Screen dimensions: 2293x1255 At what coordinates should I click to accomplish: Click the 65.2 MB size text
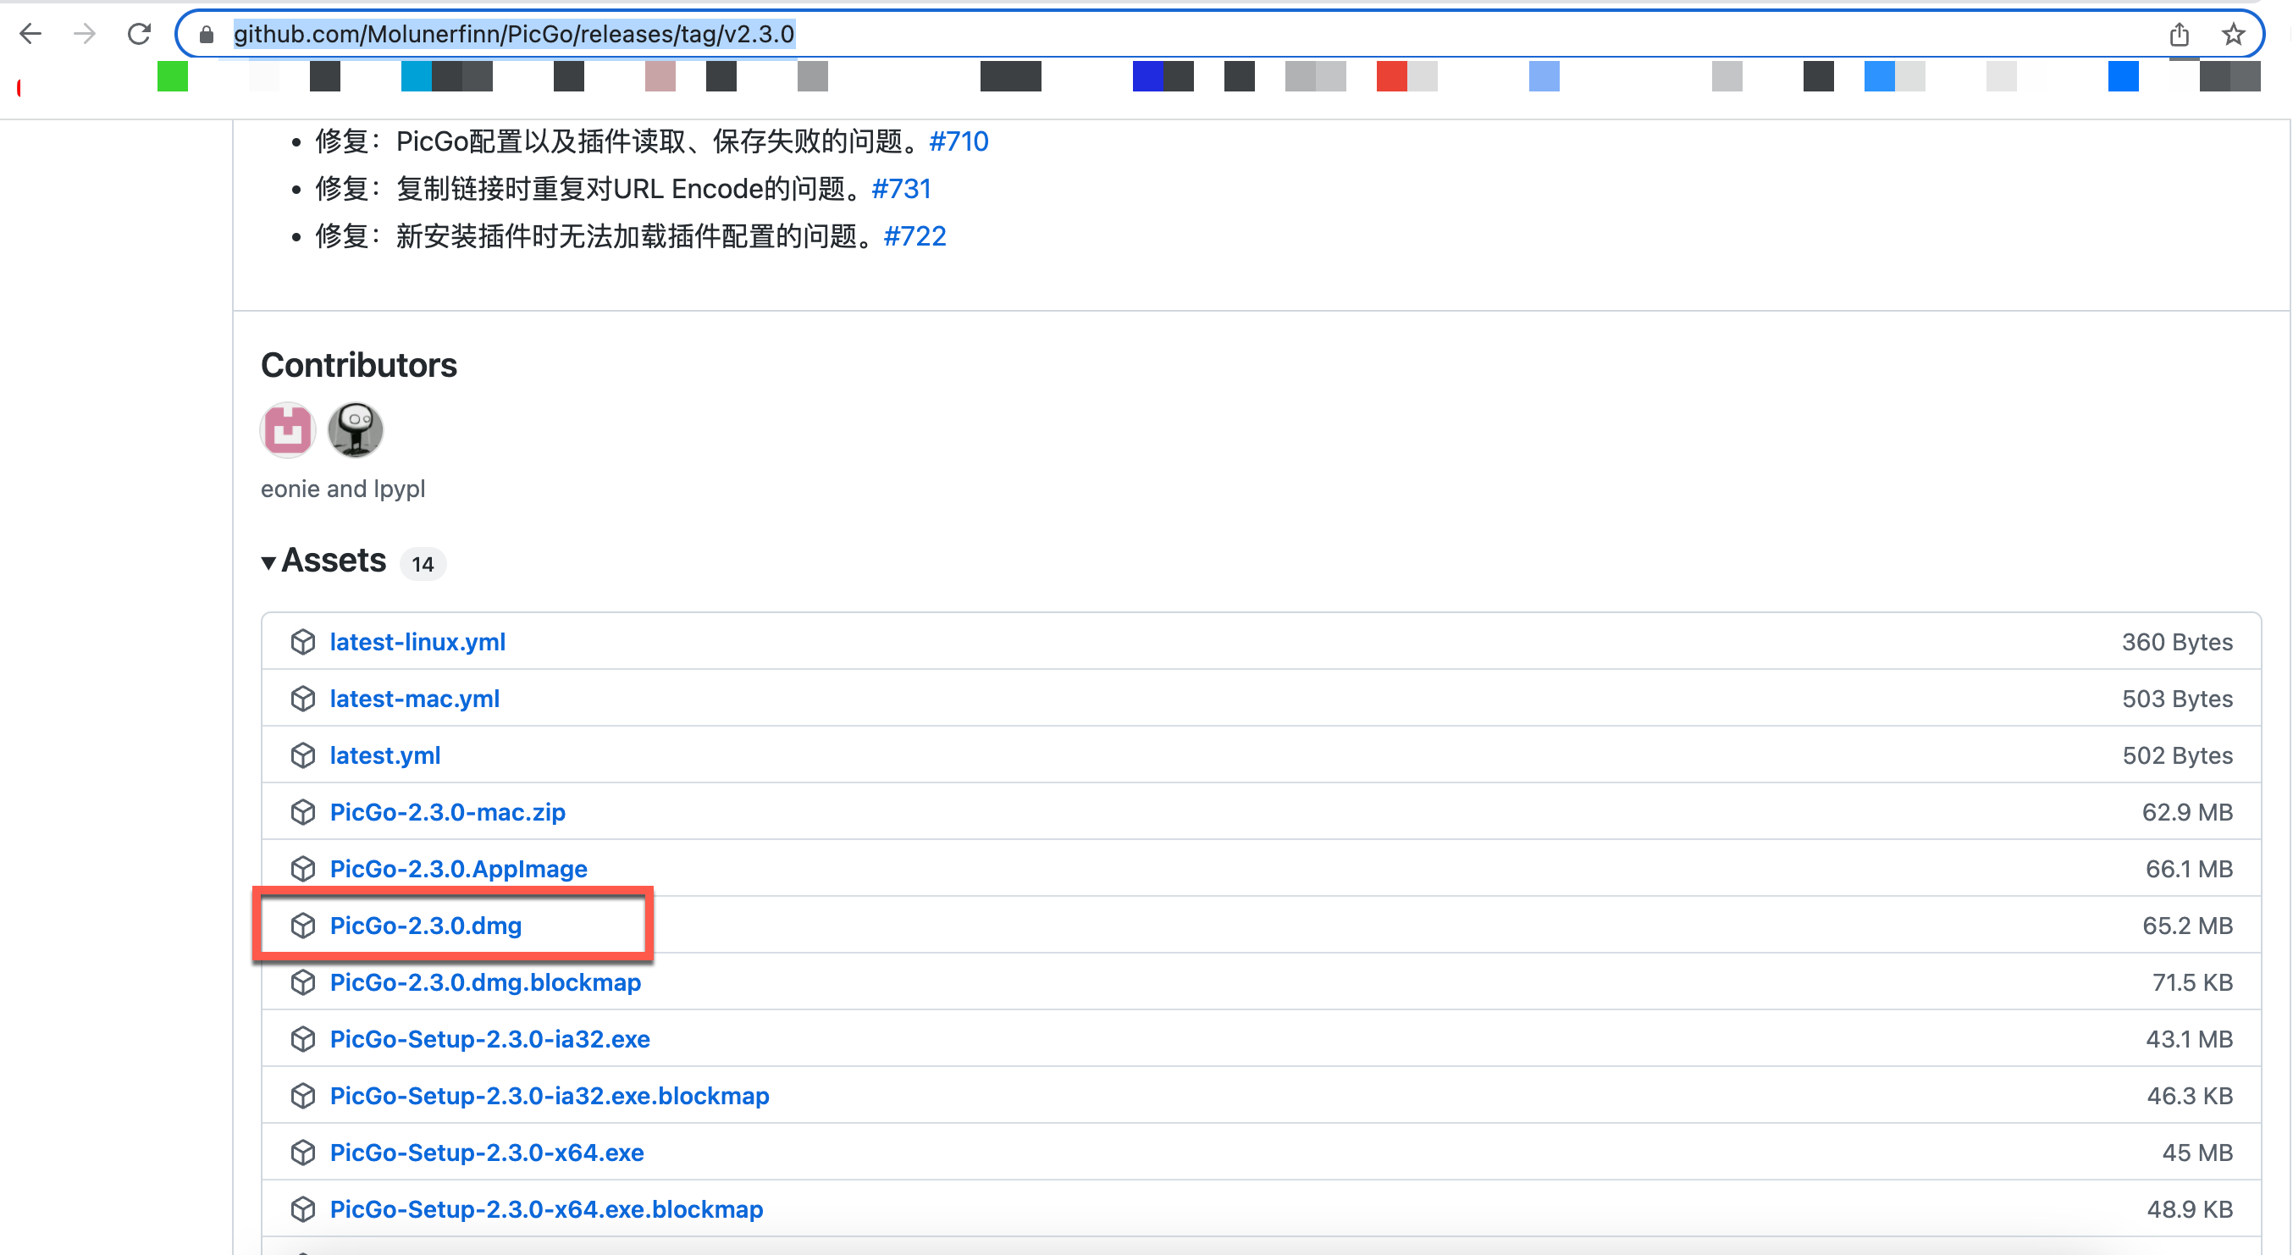click(2188, 926)
